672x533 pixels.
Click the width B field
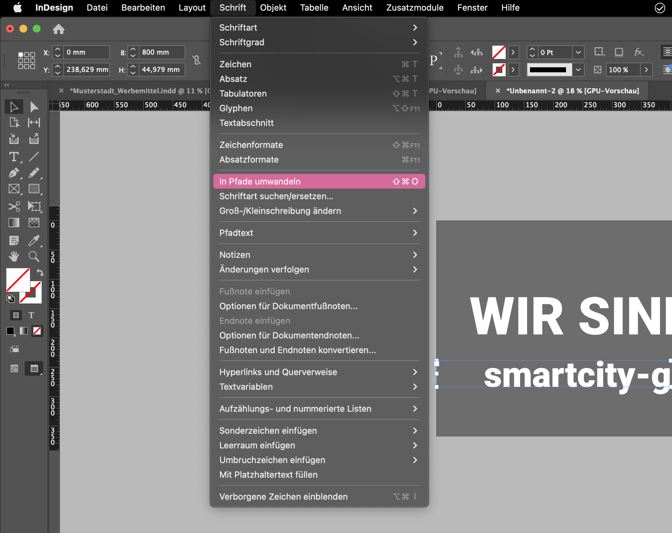coord(162,52)
